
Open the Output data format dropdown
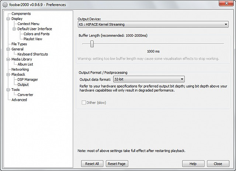coord(149,79)
